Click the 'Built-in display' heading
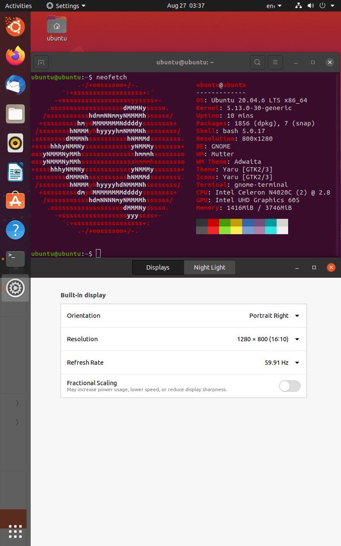The height and width of the screenshot is (546, 341). coord(83,295)
